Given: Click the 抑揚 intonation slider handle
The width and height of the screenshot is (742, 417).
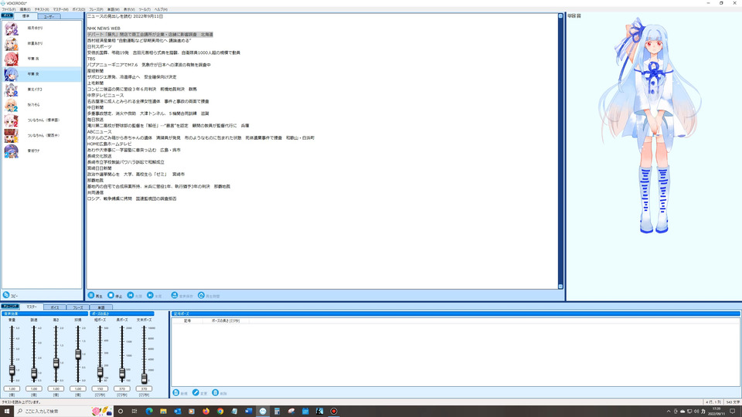Looking at the screenshot, I should click(78, 354).
